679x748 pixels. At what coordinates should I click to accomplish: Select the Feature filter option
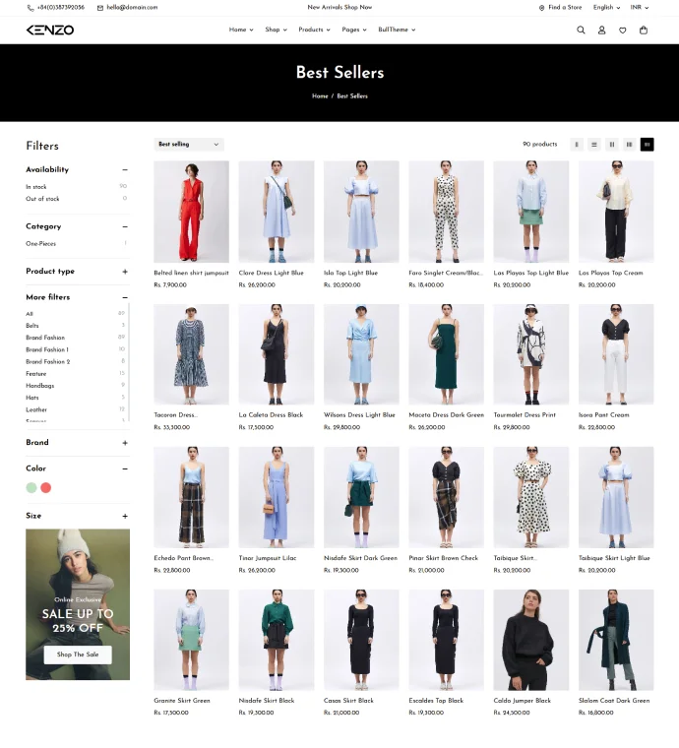tap(35, 374)
